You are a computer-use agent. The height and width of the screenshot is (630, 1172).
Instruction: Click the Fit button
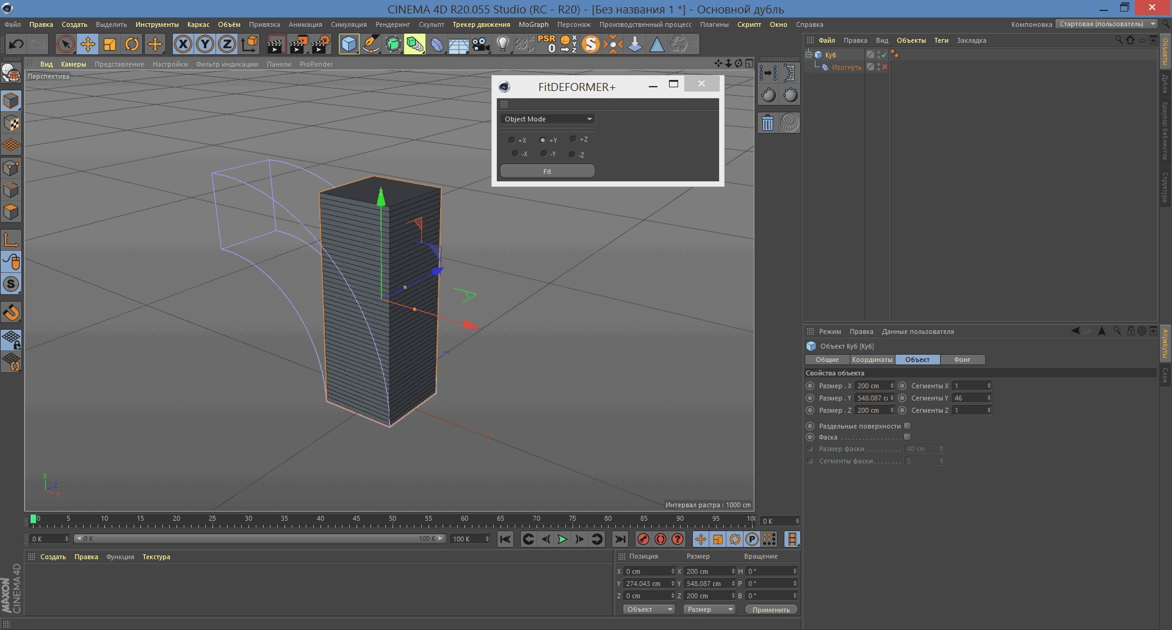(x=548, y=172)
